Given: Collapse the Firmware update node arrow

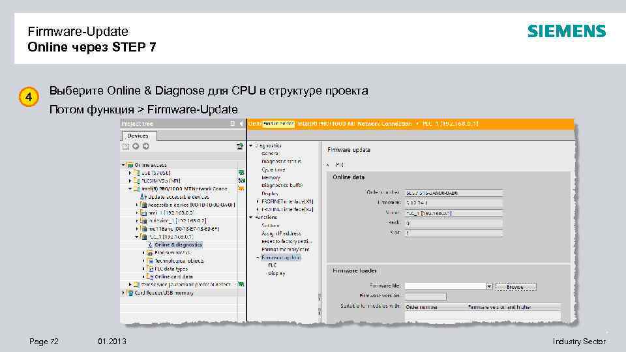Looking at the screenshot, I should pyautogui.click(x=258, y=257).
